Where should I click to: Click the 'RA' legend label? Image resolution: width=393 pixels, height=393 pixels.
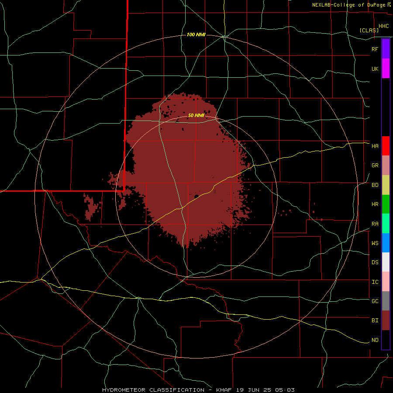pyautogui.click(x=375, y=224)
